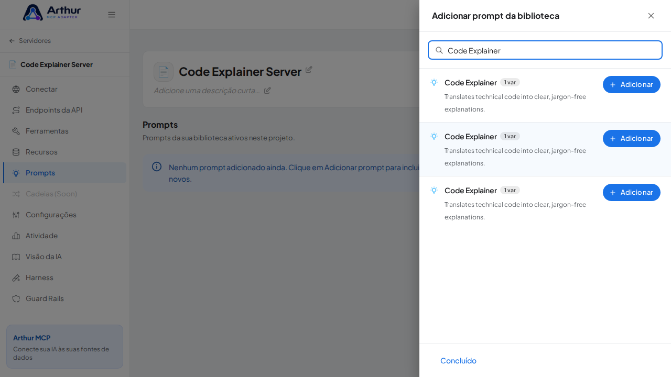Click the Adicionar prompt da biblioteca title
Screen dimensions: 671x377
495,16
